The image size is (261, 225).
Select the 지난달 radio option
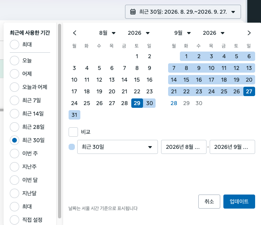(x=14, y=193)
